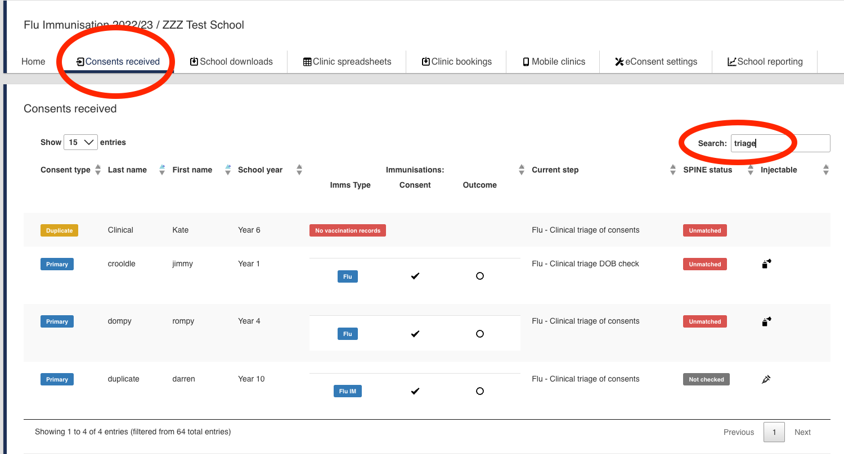Click consent checkmark for jimmy crooldle
The height and width of the screenshot is (454, 844).
(415, 276)
